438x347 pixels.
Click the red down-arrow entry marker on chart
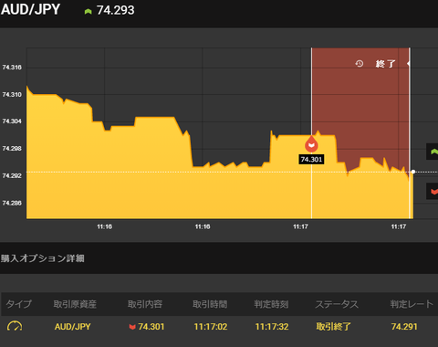coord(311,144)
